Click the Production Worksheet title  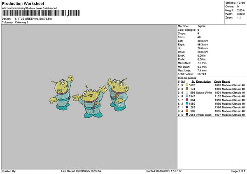point(23,3)
